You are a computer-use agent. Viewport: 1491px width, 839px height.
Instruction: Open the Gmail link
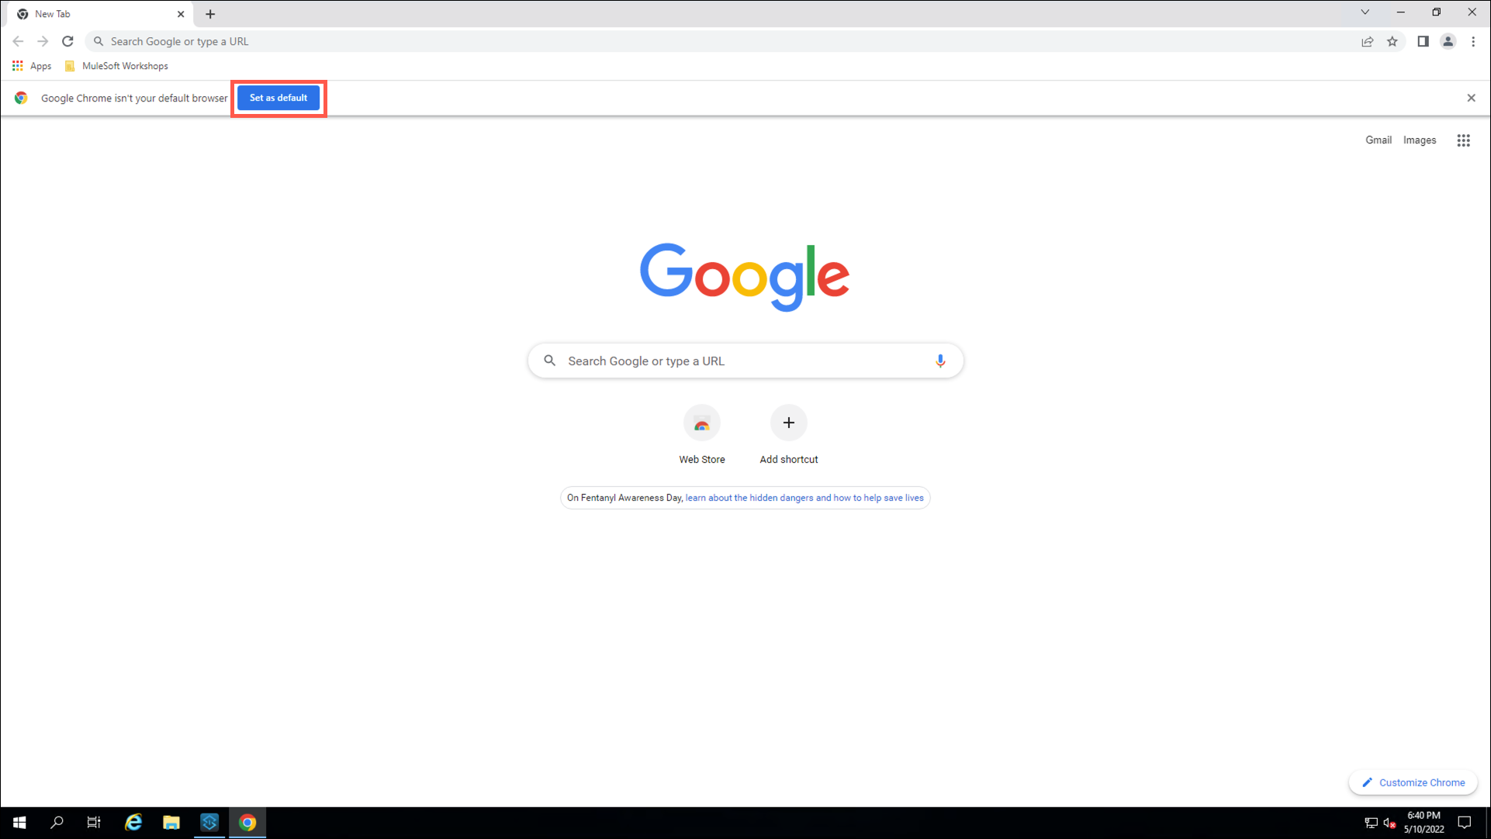click(1379, 140)
